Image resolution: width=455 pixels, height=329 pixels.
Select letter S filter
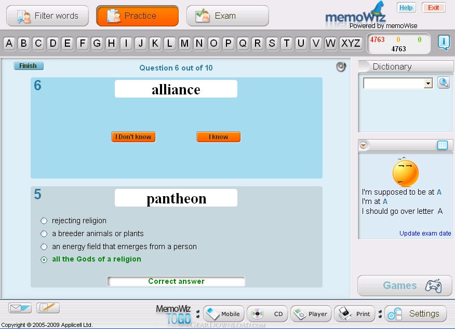[272, 43]
